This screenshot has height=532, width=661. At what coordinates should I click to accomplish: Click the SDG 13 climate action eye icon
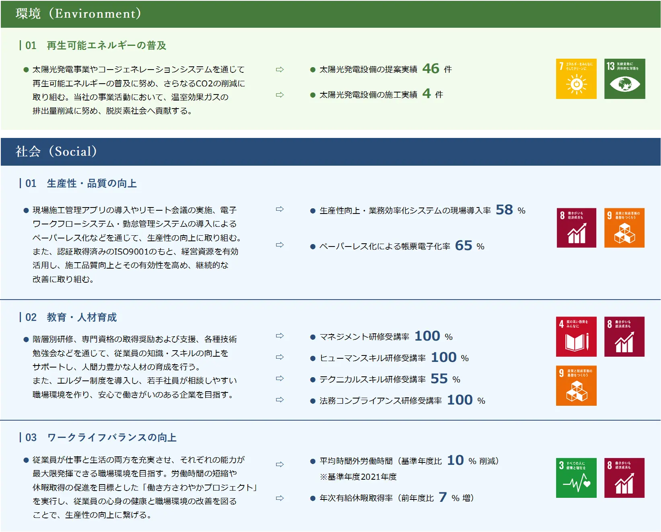point(624,79)
